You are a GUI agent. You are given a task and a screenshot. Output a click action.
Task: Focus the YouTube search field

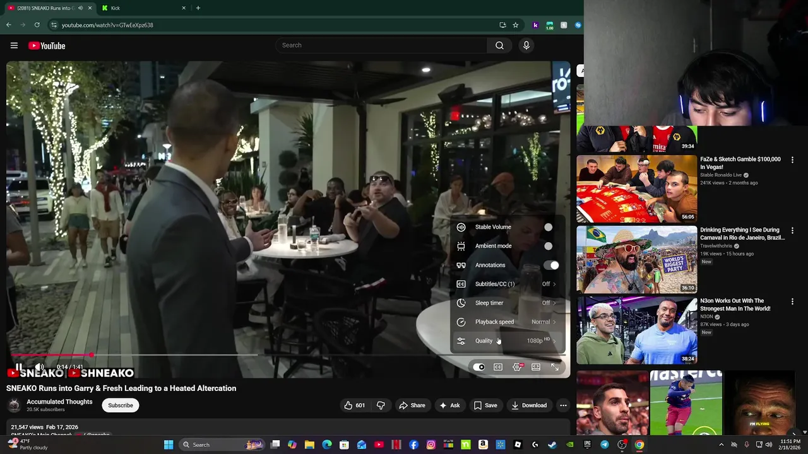coord(381,45)
